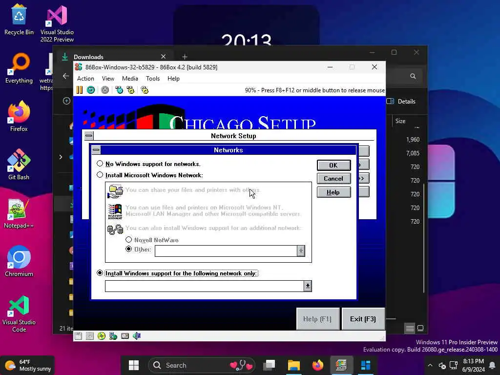Click back arrow in Downloads window
This screenshot has width=500, height=375.
coord(66,76)
